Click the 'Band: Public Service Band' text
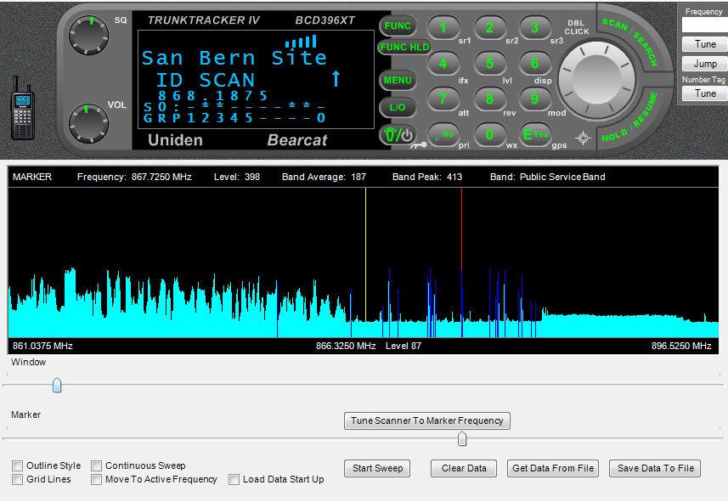The width and height of the screenshot is (728, 502). 547,177
